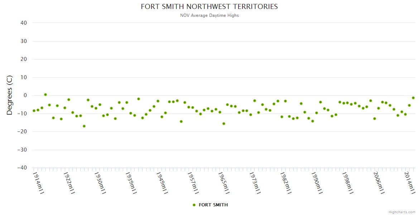Click the −40 label on y-axis

tap(22, 168)
